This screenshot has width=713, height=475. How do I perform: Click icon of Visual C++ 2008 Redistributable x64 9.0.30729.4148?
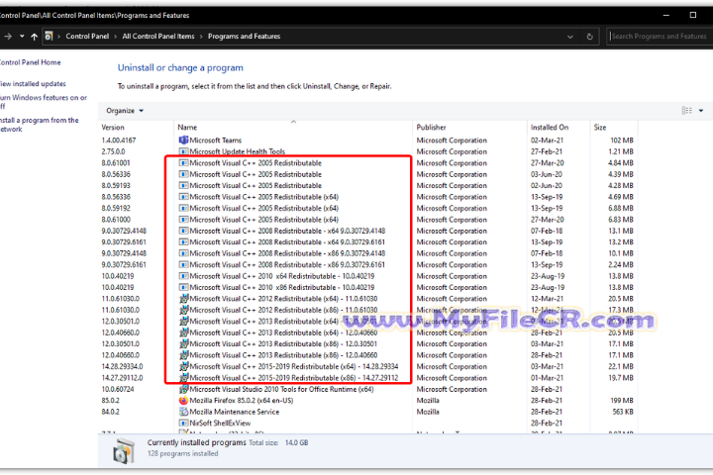(x=183, y=231)
